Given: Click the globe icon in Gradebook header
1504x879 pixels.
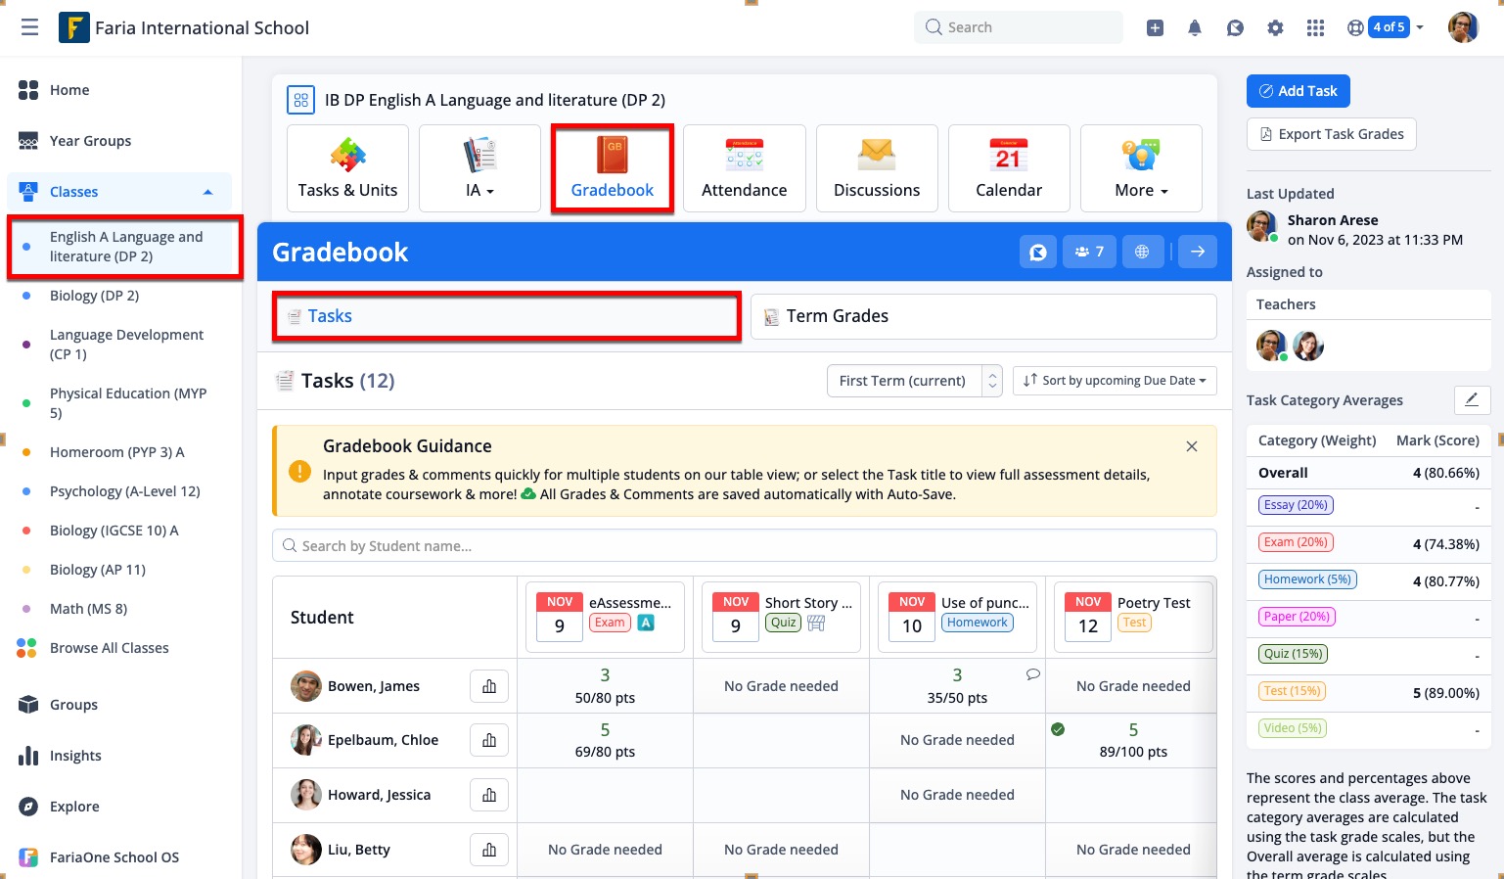Looking at the screenshot, I should [x=1142, y=253].
